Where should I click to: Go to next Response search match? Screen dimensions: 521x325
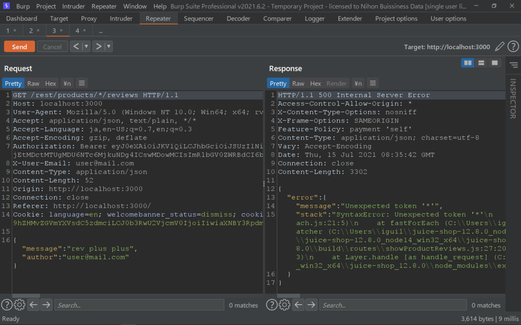(x=311, y=305)
